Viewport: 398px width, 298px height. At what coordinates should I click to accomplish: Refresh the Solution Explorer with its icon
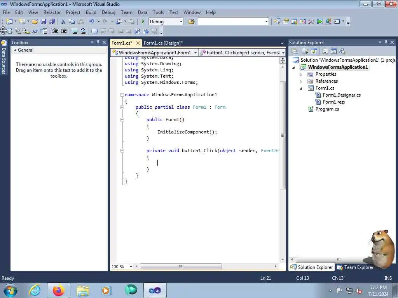314,52
